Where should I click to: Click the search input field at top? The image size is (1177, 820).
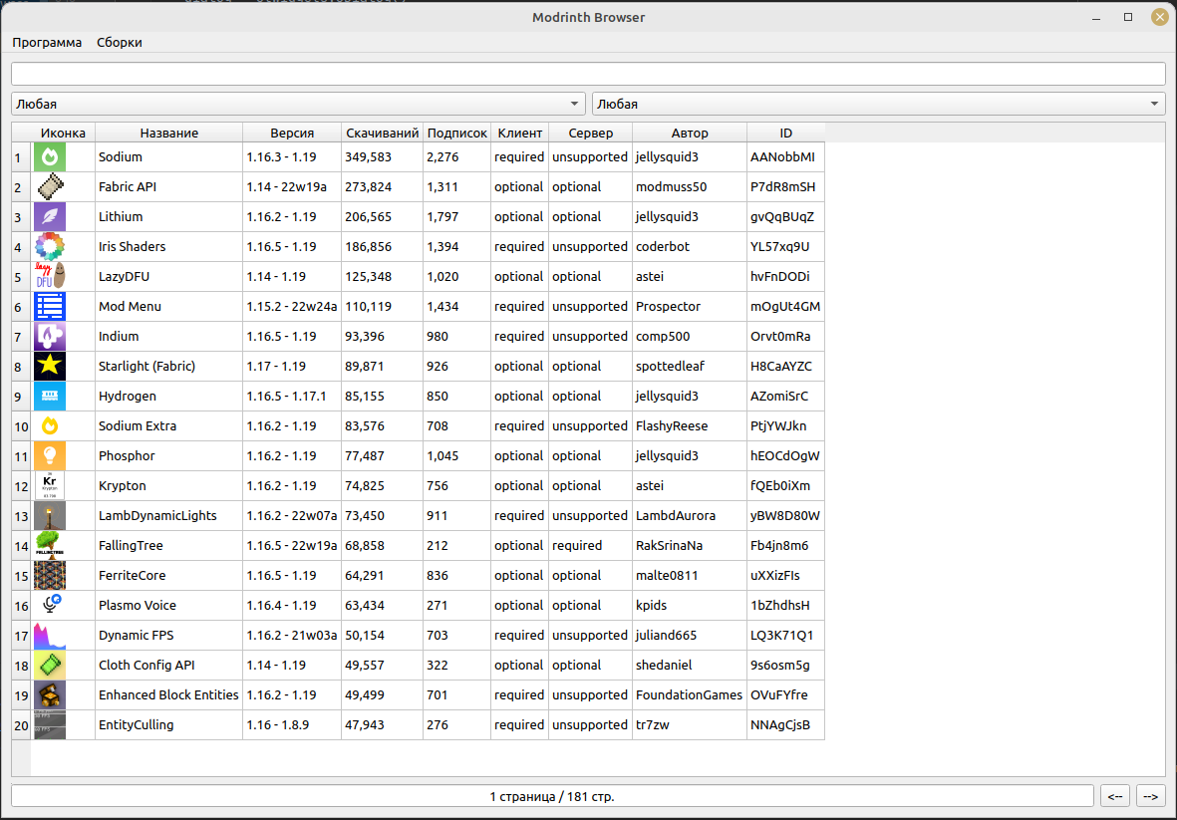click(x=588, y=74)
